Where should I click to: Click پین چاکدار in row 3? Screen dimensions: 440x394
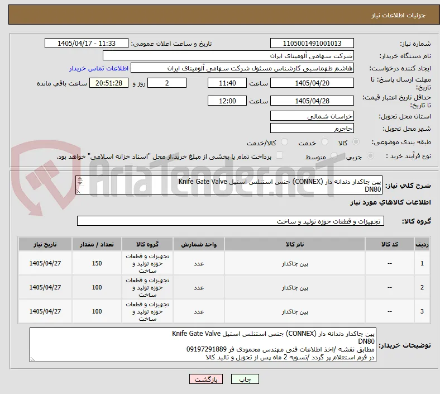tap(295, 311)
